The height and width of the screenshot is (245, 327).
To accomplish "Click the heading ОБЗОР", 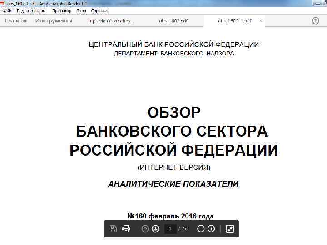I will (x=173, y=113).
